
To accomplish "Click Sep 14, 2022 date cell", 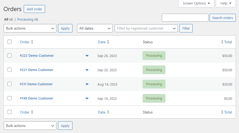I will click(107, 98).
